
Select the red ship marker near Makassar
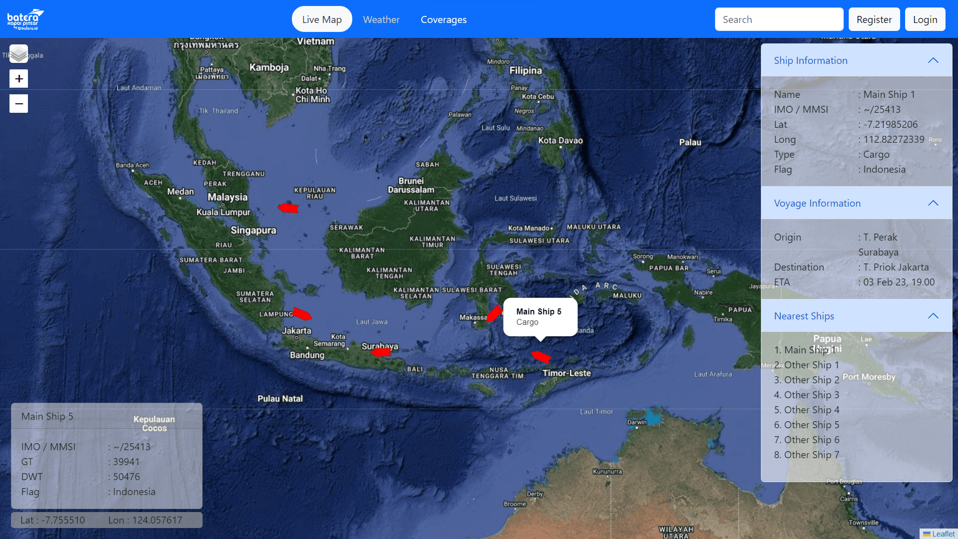tap(494, 313)
